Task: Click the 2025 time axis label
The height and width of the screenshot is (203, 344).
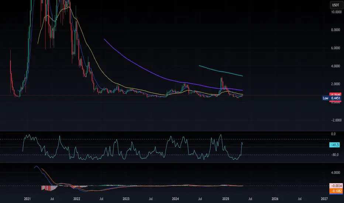Action: (x=226, y=199)
